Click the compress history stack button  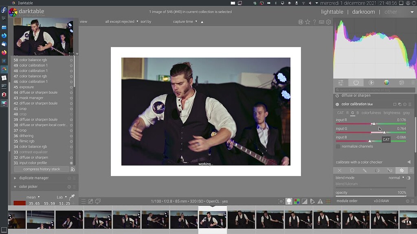point(41,169)
